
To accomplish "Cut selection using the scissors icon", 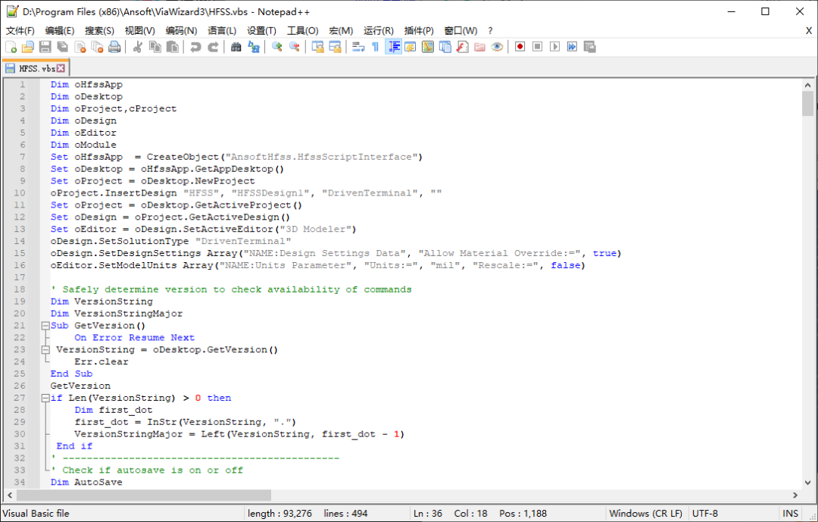I will [x=138, y=47].
